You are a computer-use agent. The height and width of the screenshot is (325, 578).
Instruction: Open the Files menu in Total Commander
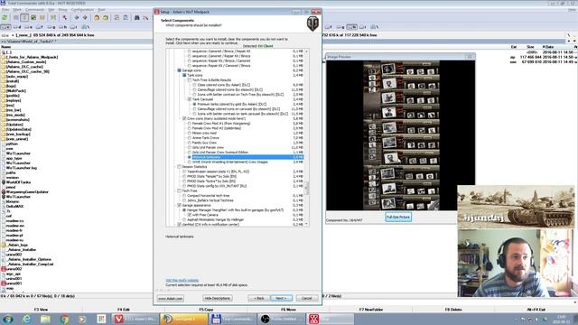[5, 10]
